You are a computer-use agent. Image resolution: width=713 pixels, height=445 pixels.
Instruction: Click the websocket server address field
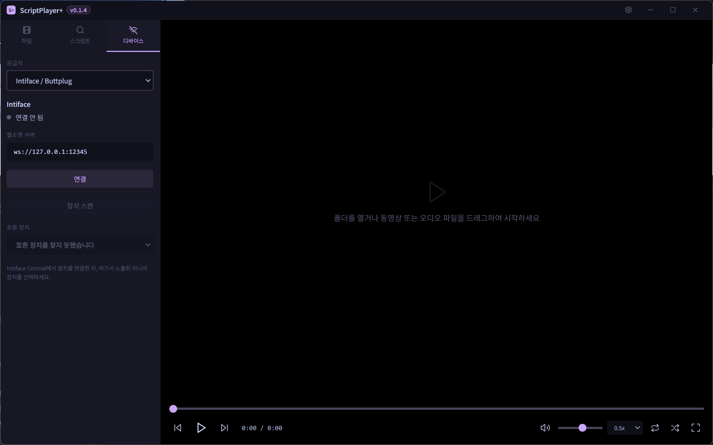click(80, 152)
